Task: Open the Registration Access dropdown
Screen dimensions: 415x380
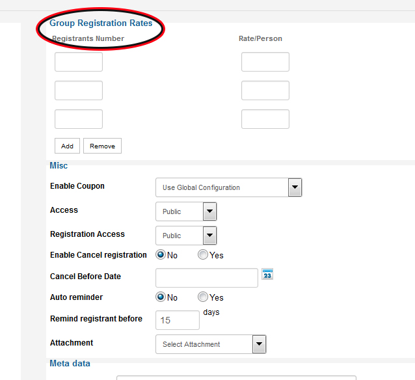Action: click(186, 236)
